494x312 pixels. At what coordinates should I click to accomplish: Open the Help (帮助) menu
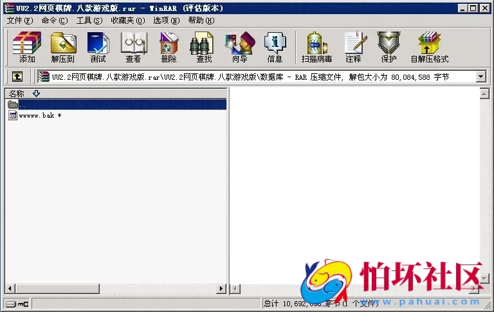(x=201, y=21)
